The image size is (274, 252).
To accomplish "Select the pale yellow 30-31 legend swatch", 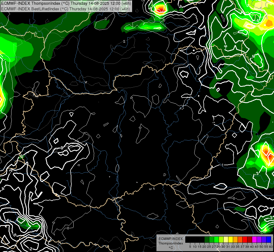I will point(226,239).
